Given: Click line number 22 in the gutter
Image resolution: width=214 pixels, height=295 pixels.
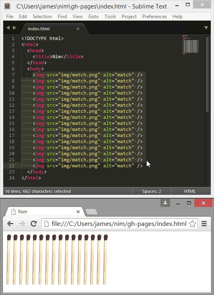Looking at the screenshot, I should click(x=12, y=166).
